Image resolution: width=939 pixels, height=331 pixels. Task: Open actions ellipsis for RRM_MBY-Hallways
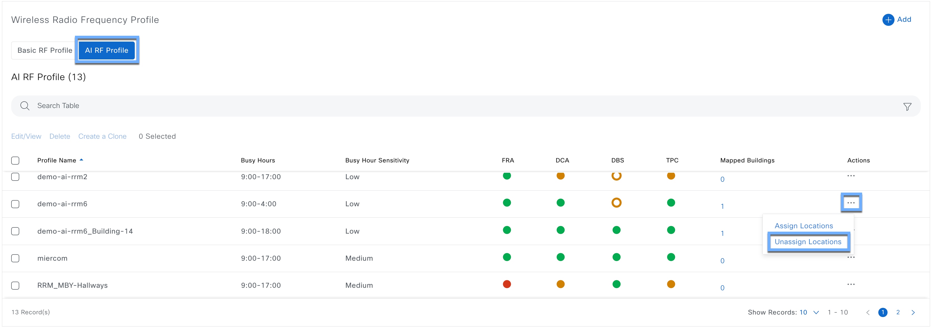pos(851,284)
